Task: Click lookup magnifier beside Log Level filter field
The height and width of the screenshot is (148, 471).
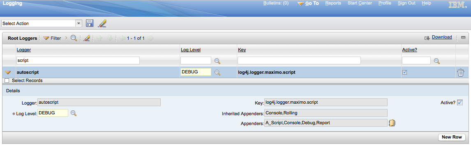Action: 217,61
